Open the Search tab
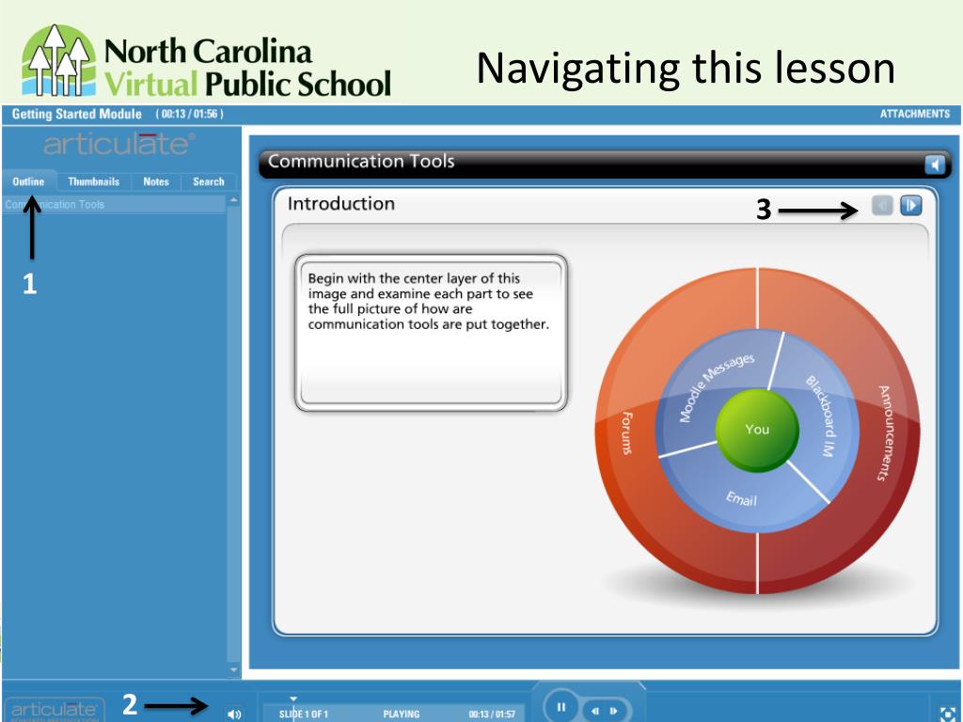963x722 pixels. click(x=208, y=181)
